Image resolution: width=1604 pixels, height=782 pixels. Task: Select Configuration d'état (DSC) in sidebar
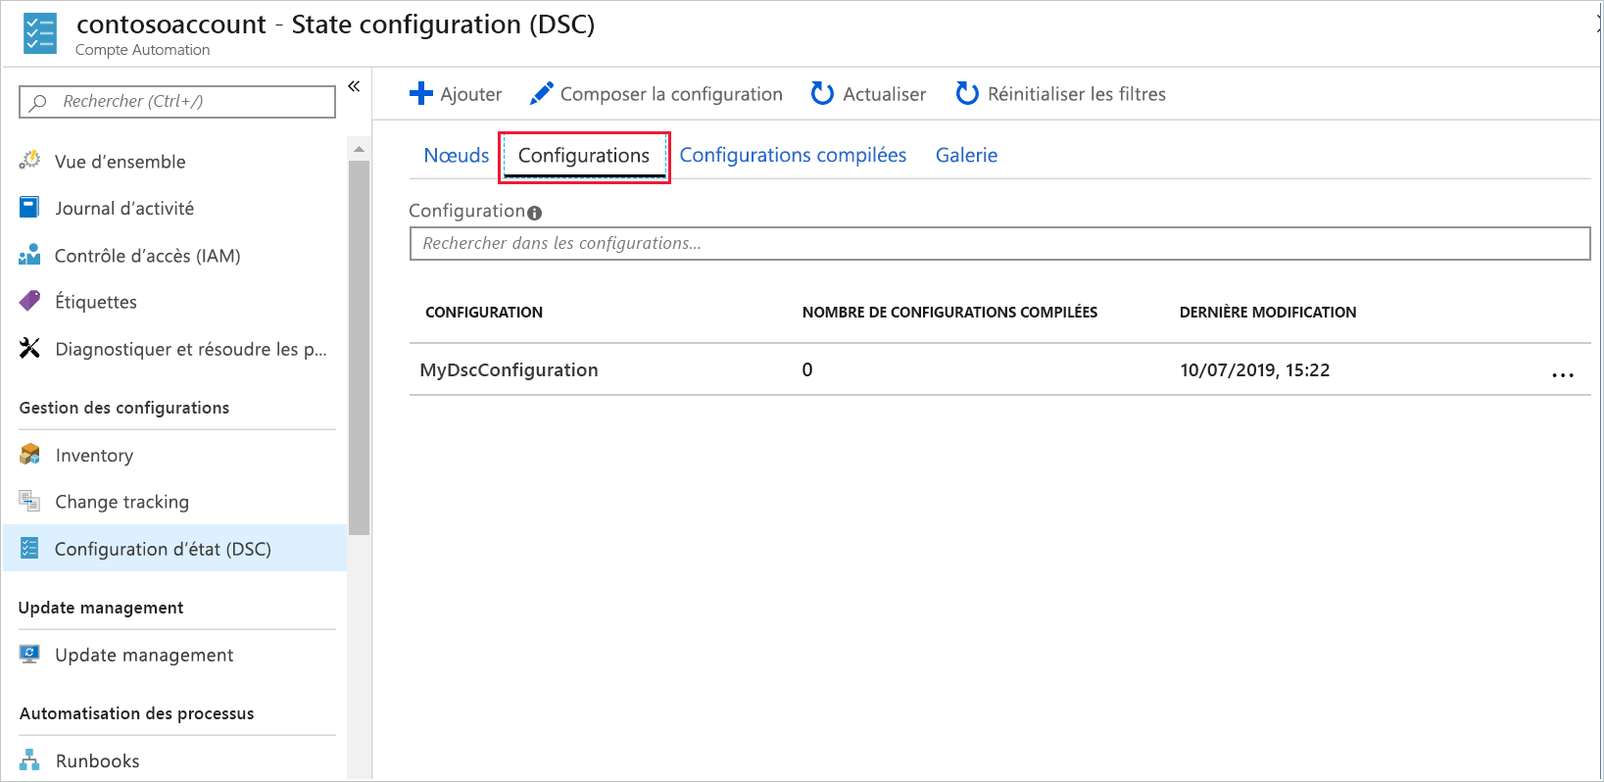[175, 548]
